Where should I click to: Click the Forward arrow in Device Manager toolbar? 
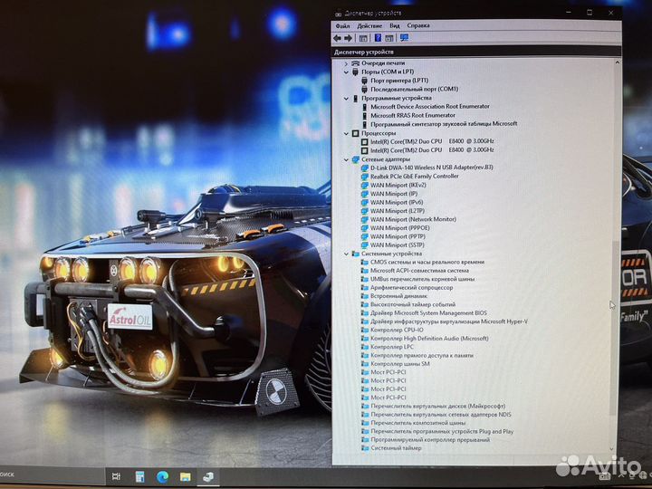(x=349, y=38)
